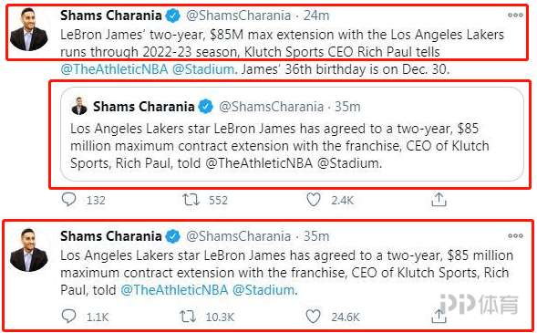Open Shams Charania avatar on the top tweet
Screen dimensions: 537x333
pos(29,30)
